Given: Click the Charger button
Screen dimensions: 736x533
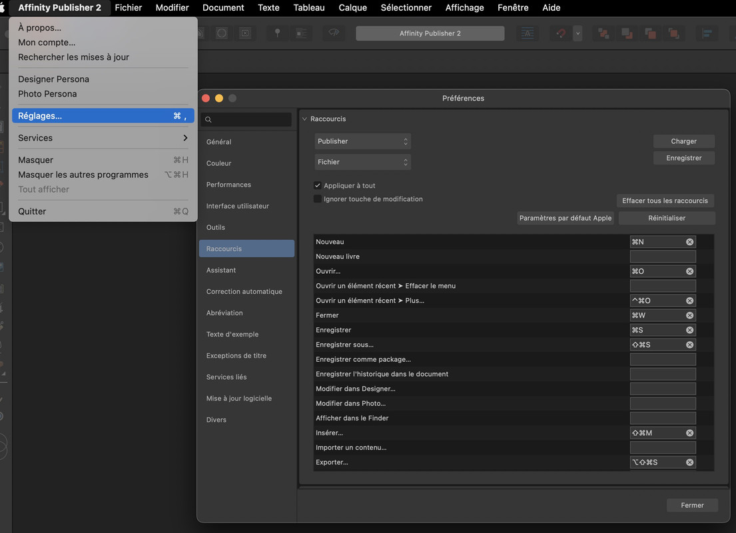Looking at the screenshot, I should (x=683, y=141).
